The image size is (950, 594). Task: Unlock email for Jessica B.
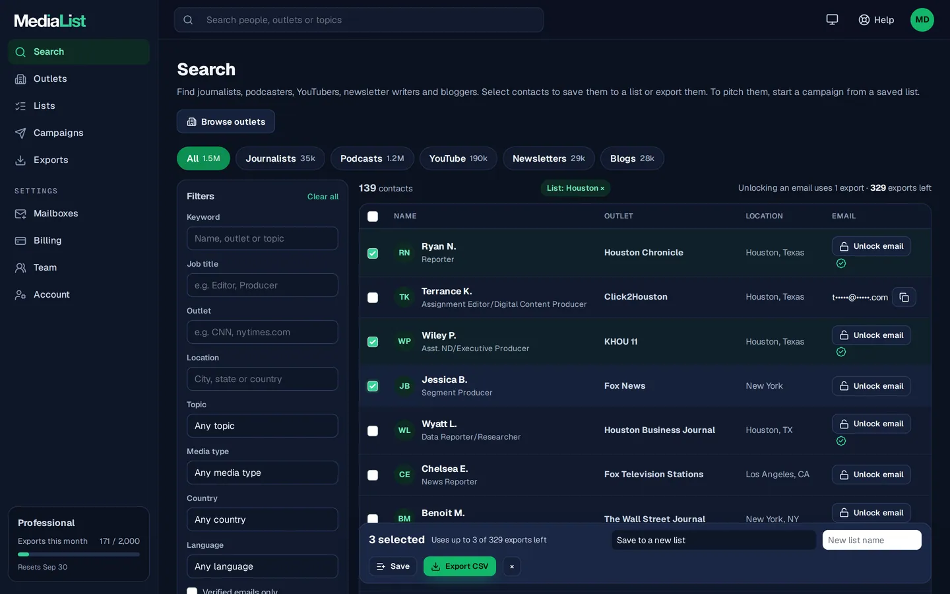(x=871, y=386)
